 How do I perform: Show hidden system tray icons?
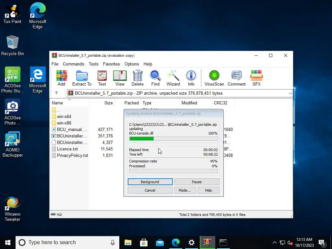pyautogui.click(x=274, y=243)
